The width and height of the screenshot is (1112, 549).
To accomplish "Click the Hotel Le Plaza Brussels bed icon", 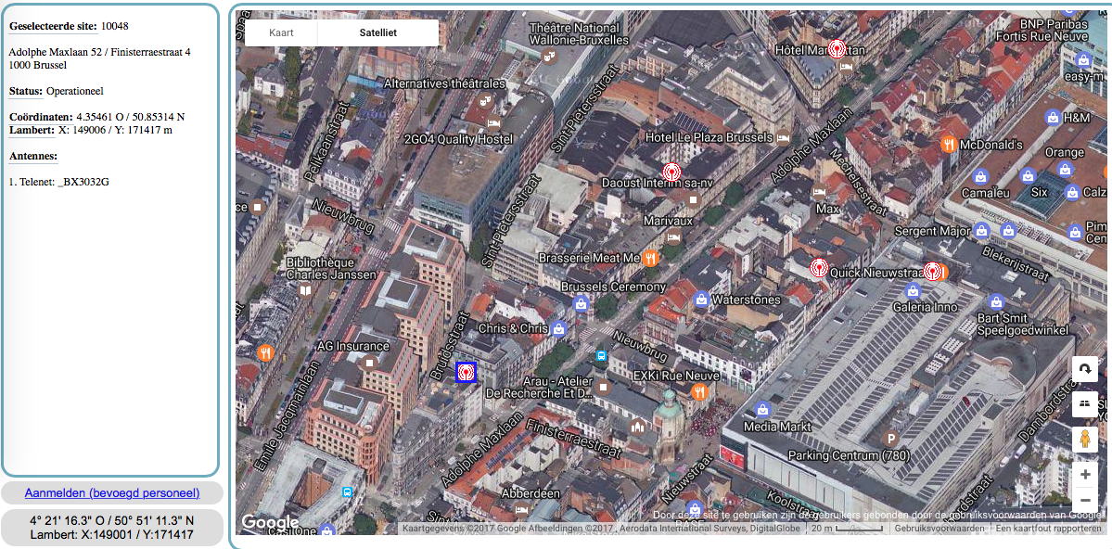I will [783, 137].
